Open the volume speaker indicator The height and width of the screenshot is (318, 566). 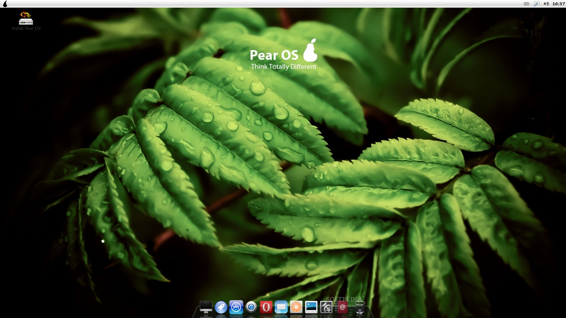coord(546,4)
